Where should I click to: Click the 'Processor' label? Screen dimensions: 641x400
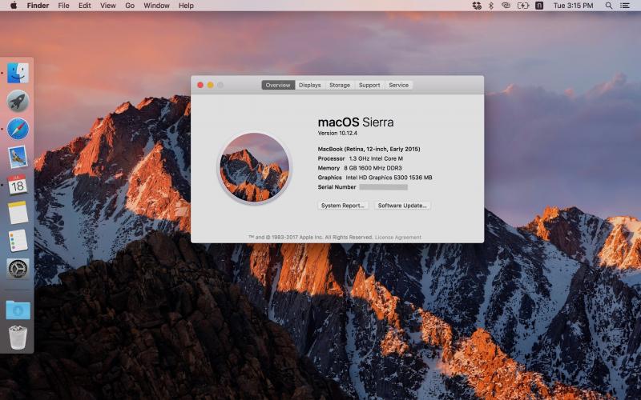(331, 158)
